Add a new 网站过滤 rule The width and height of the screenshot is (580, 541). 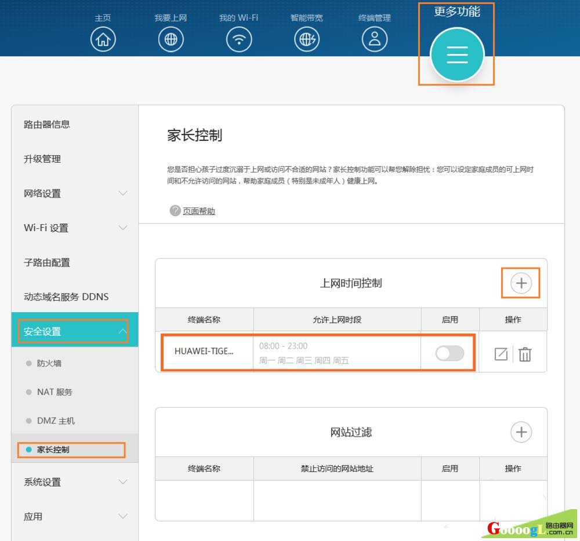[x=521, y=432]
